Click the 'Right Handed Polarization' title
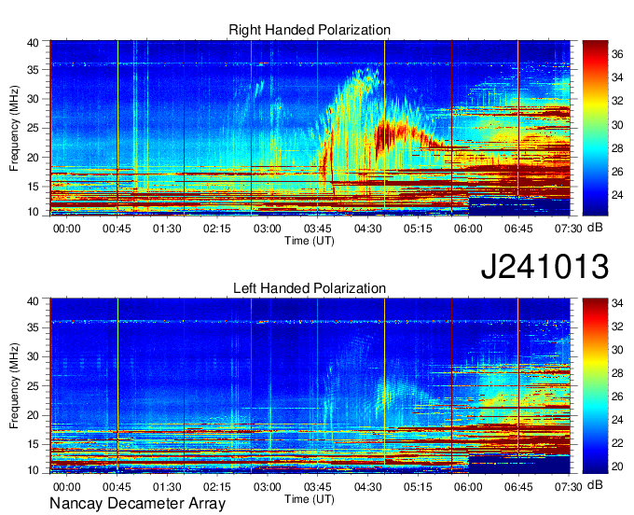 (x=310, y=30)
